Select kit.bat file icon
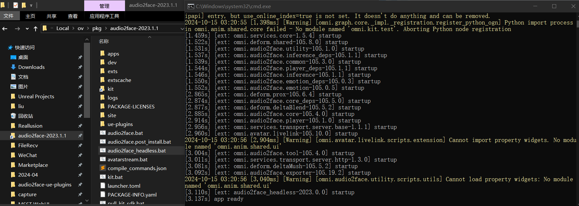Screen dimensions: 579x206 pyautogui.click(x=102, y=177)
